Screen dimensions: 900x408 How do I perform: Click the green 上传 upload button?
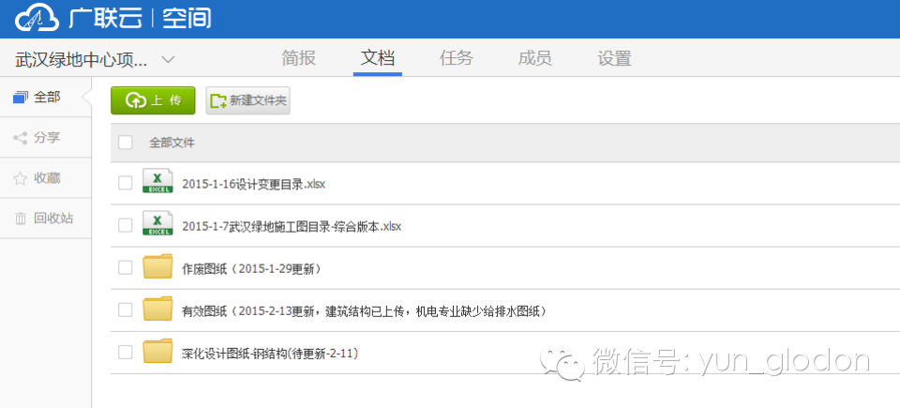point(153,100)
